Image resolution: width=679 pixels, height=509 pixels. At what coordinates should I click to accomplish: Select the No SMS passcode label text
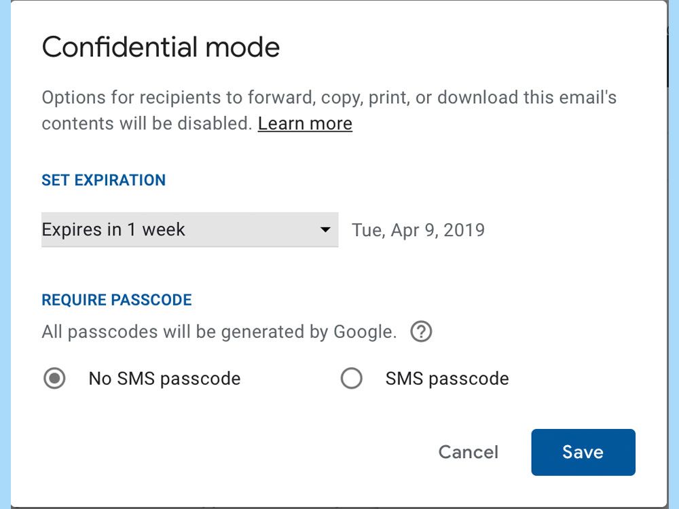click(163, 378)
